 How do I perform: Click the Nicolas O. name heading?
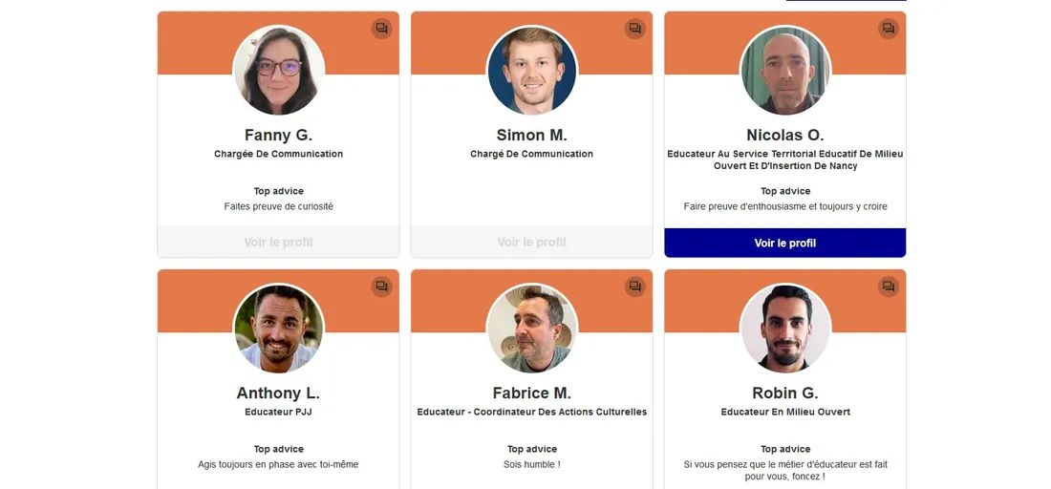coord(784,136)
